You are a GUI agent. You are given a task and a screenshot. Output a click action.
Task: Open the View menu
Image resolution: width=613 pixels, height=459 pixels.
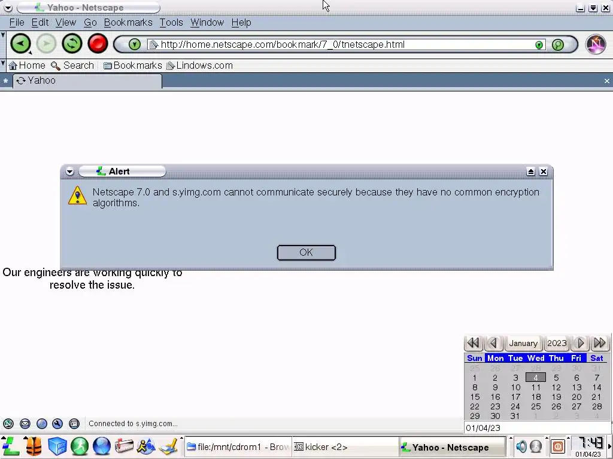click(x=66, y=23)
